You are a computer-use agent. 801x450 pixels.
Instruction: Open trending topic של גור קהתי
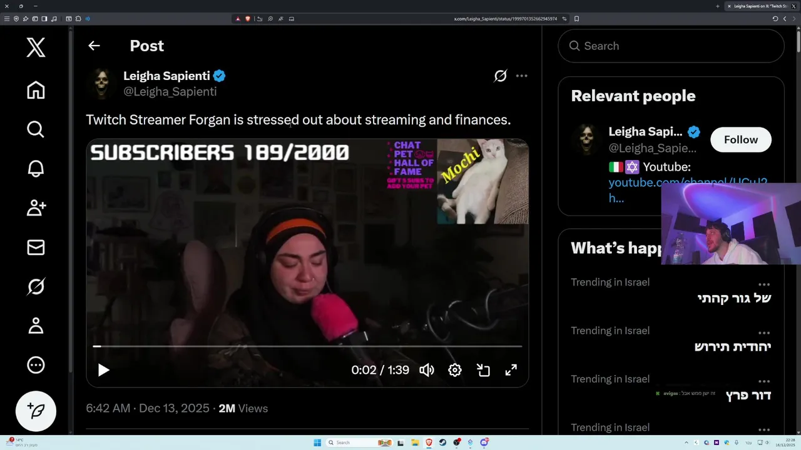point(734,298)
